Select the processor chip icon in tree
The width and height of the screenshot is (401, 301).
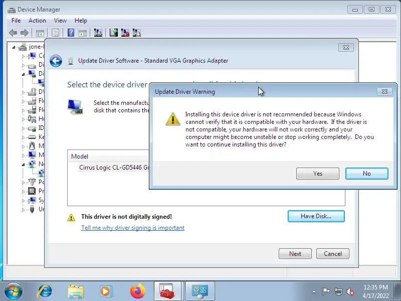click(x=32, y=191)
